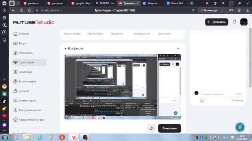The width and height of the screenshot is (252, 141).
Task: Open TikTok in the browser sidebar
Action: 4,101
